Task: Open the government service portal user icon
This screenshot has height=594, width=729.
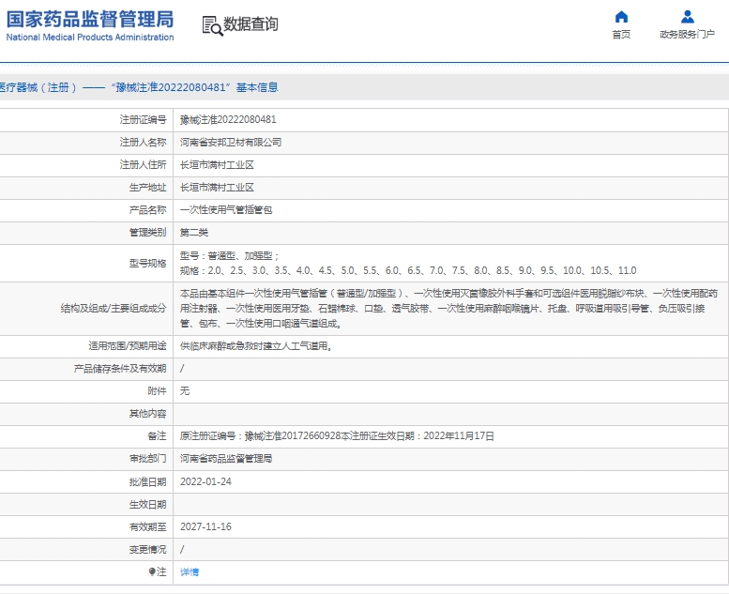Action: pos(687,17)
